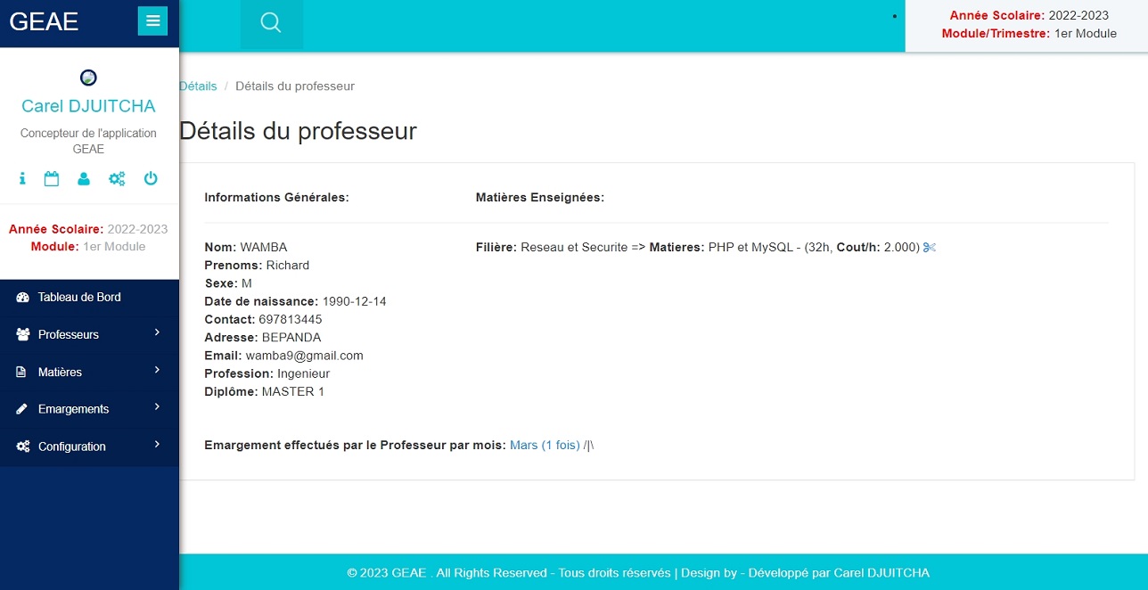Click the profile avatar image
1148x590 pixels.
point(88,78)
